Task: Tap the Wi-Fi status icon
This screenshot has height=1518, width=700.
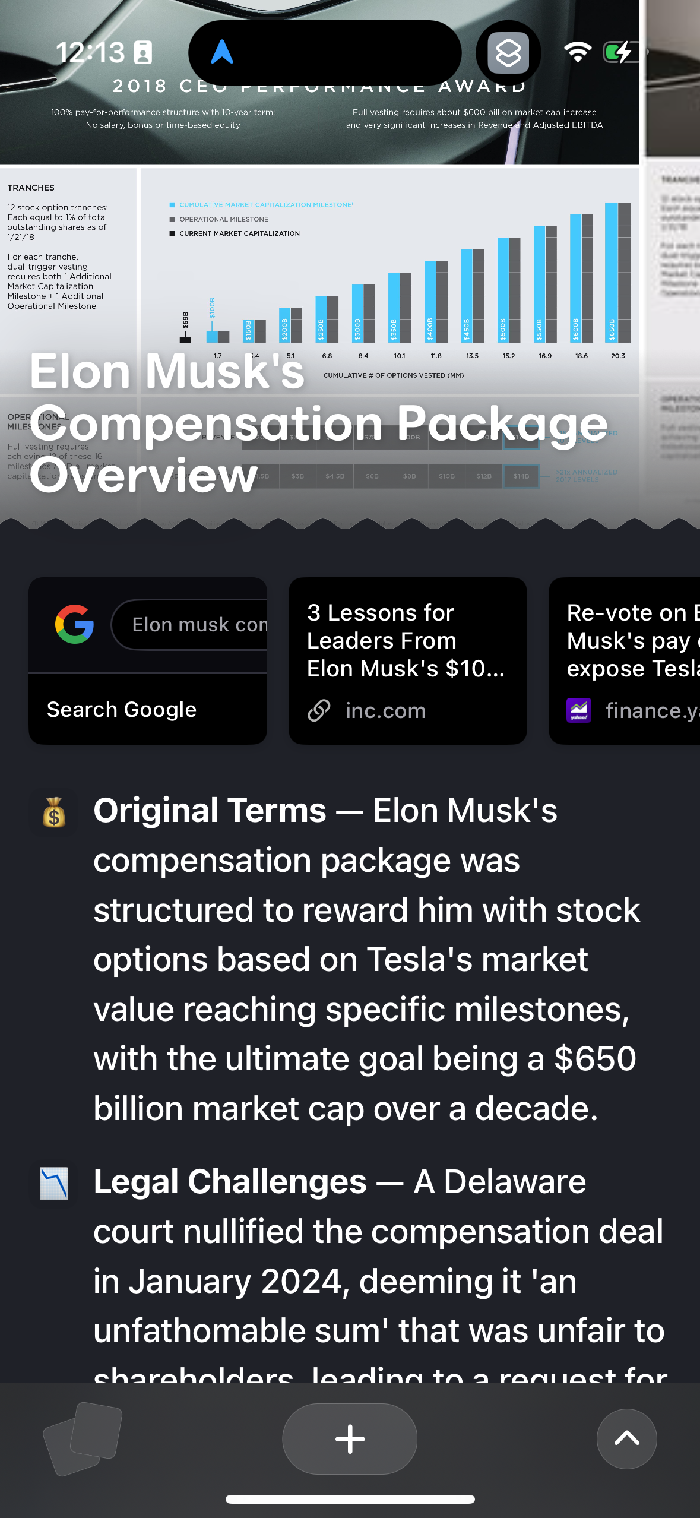Action: click(x=578, y=52)
